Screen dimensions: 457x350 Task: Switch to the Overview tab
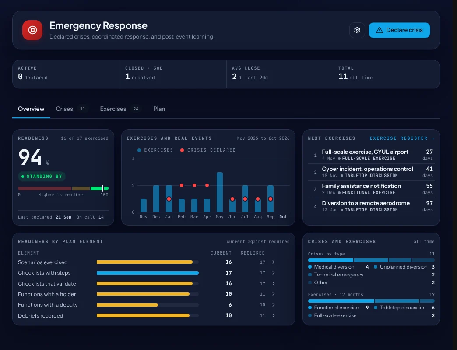click(31, 109)
